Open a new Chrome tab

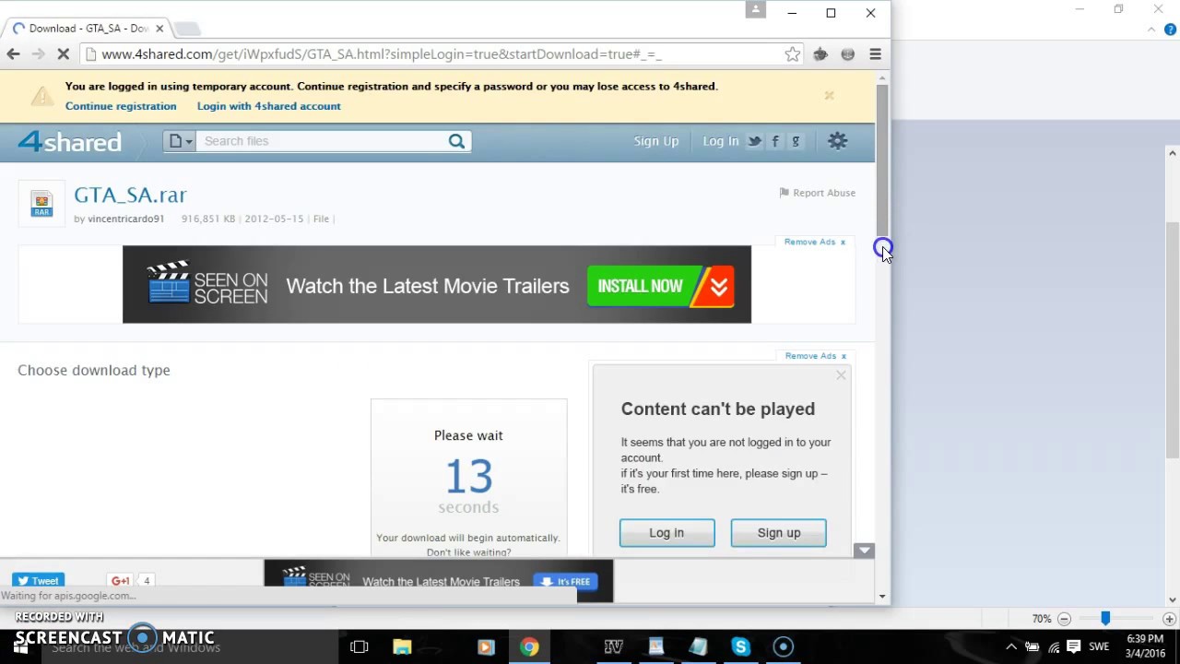(187, 29)
